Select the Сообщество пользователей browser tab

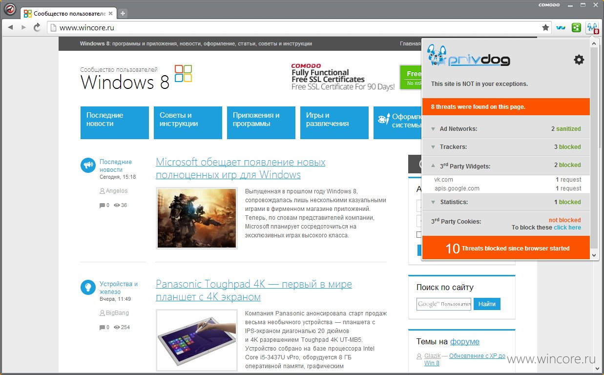click(x=67, y=14)
